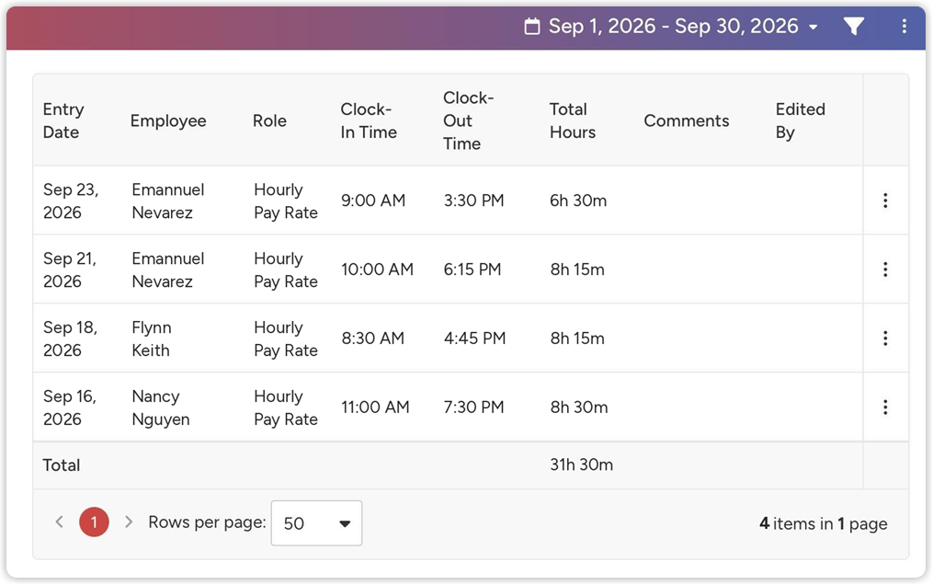This screenshot has width=933, height=585.
Task: Click the 6h 30m total hours value
Action: 578,201
